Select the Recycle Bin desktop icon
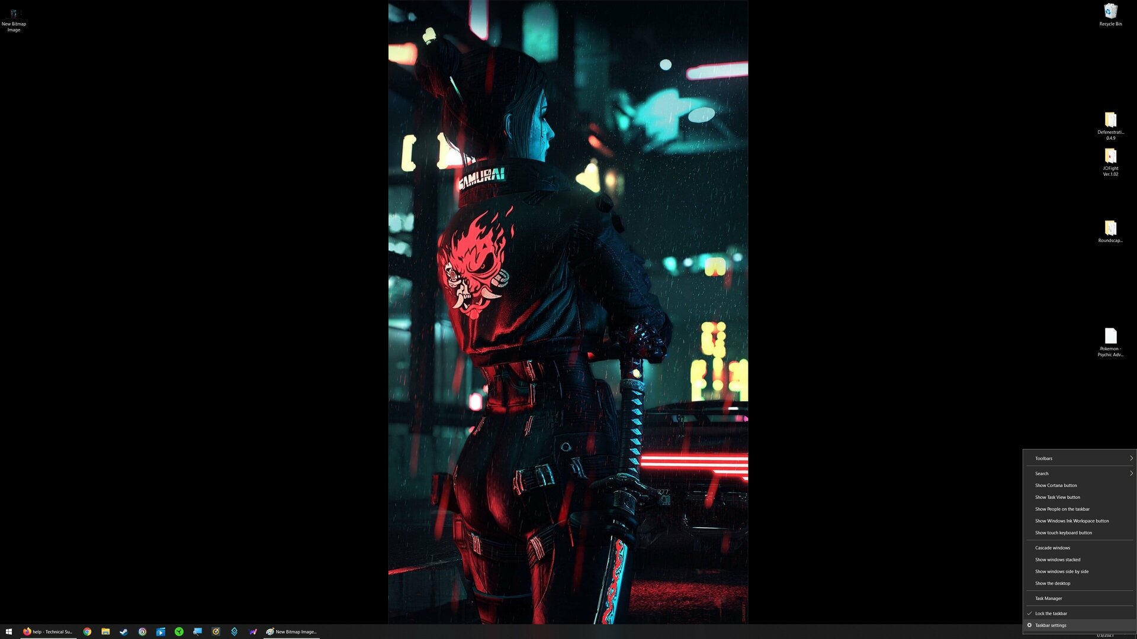The width and height of the screenshot is (1137, 639). point(1110,15)
